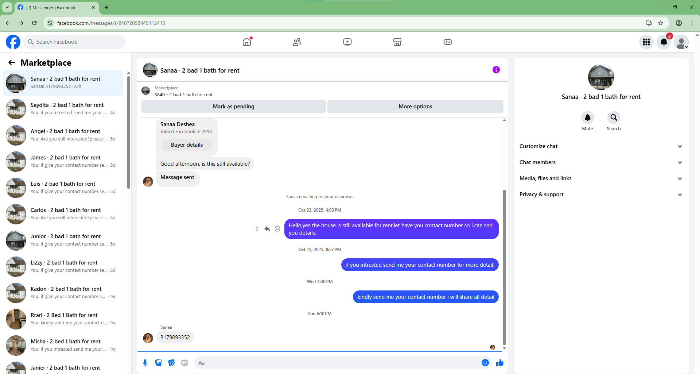The image size is (700, 374).
Task: Open the grid Menu icon
Action: coord(646,42)
